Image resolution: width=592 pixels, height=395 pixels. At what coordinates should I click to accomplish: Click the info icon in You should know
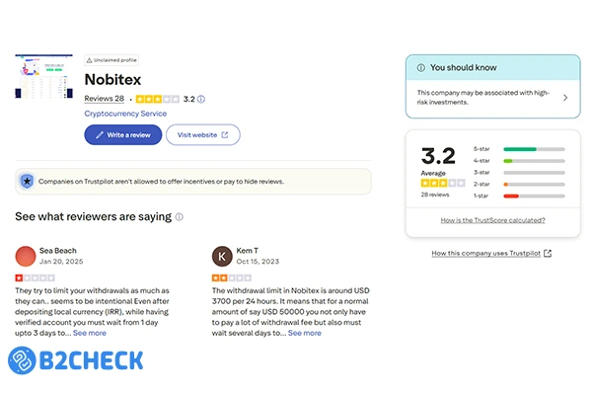pos(421,67)
